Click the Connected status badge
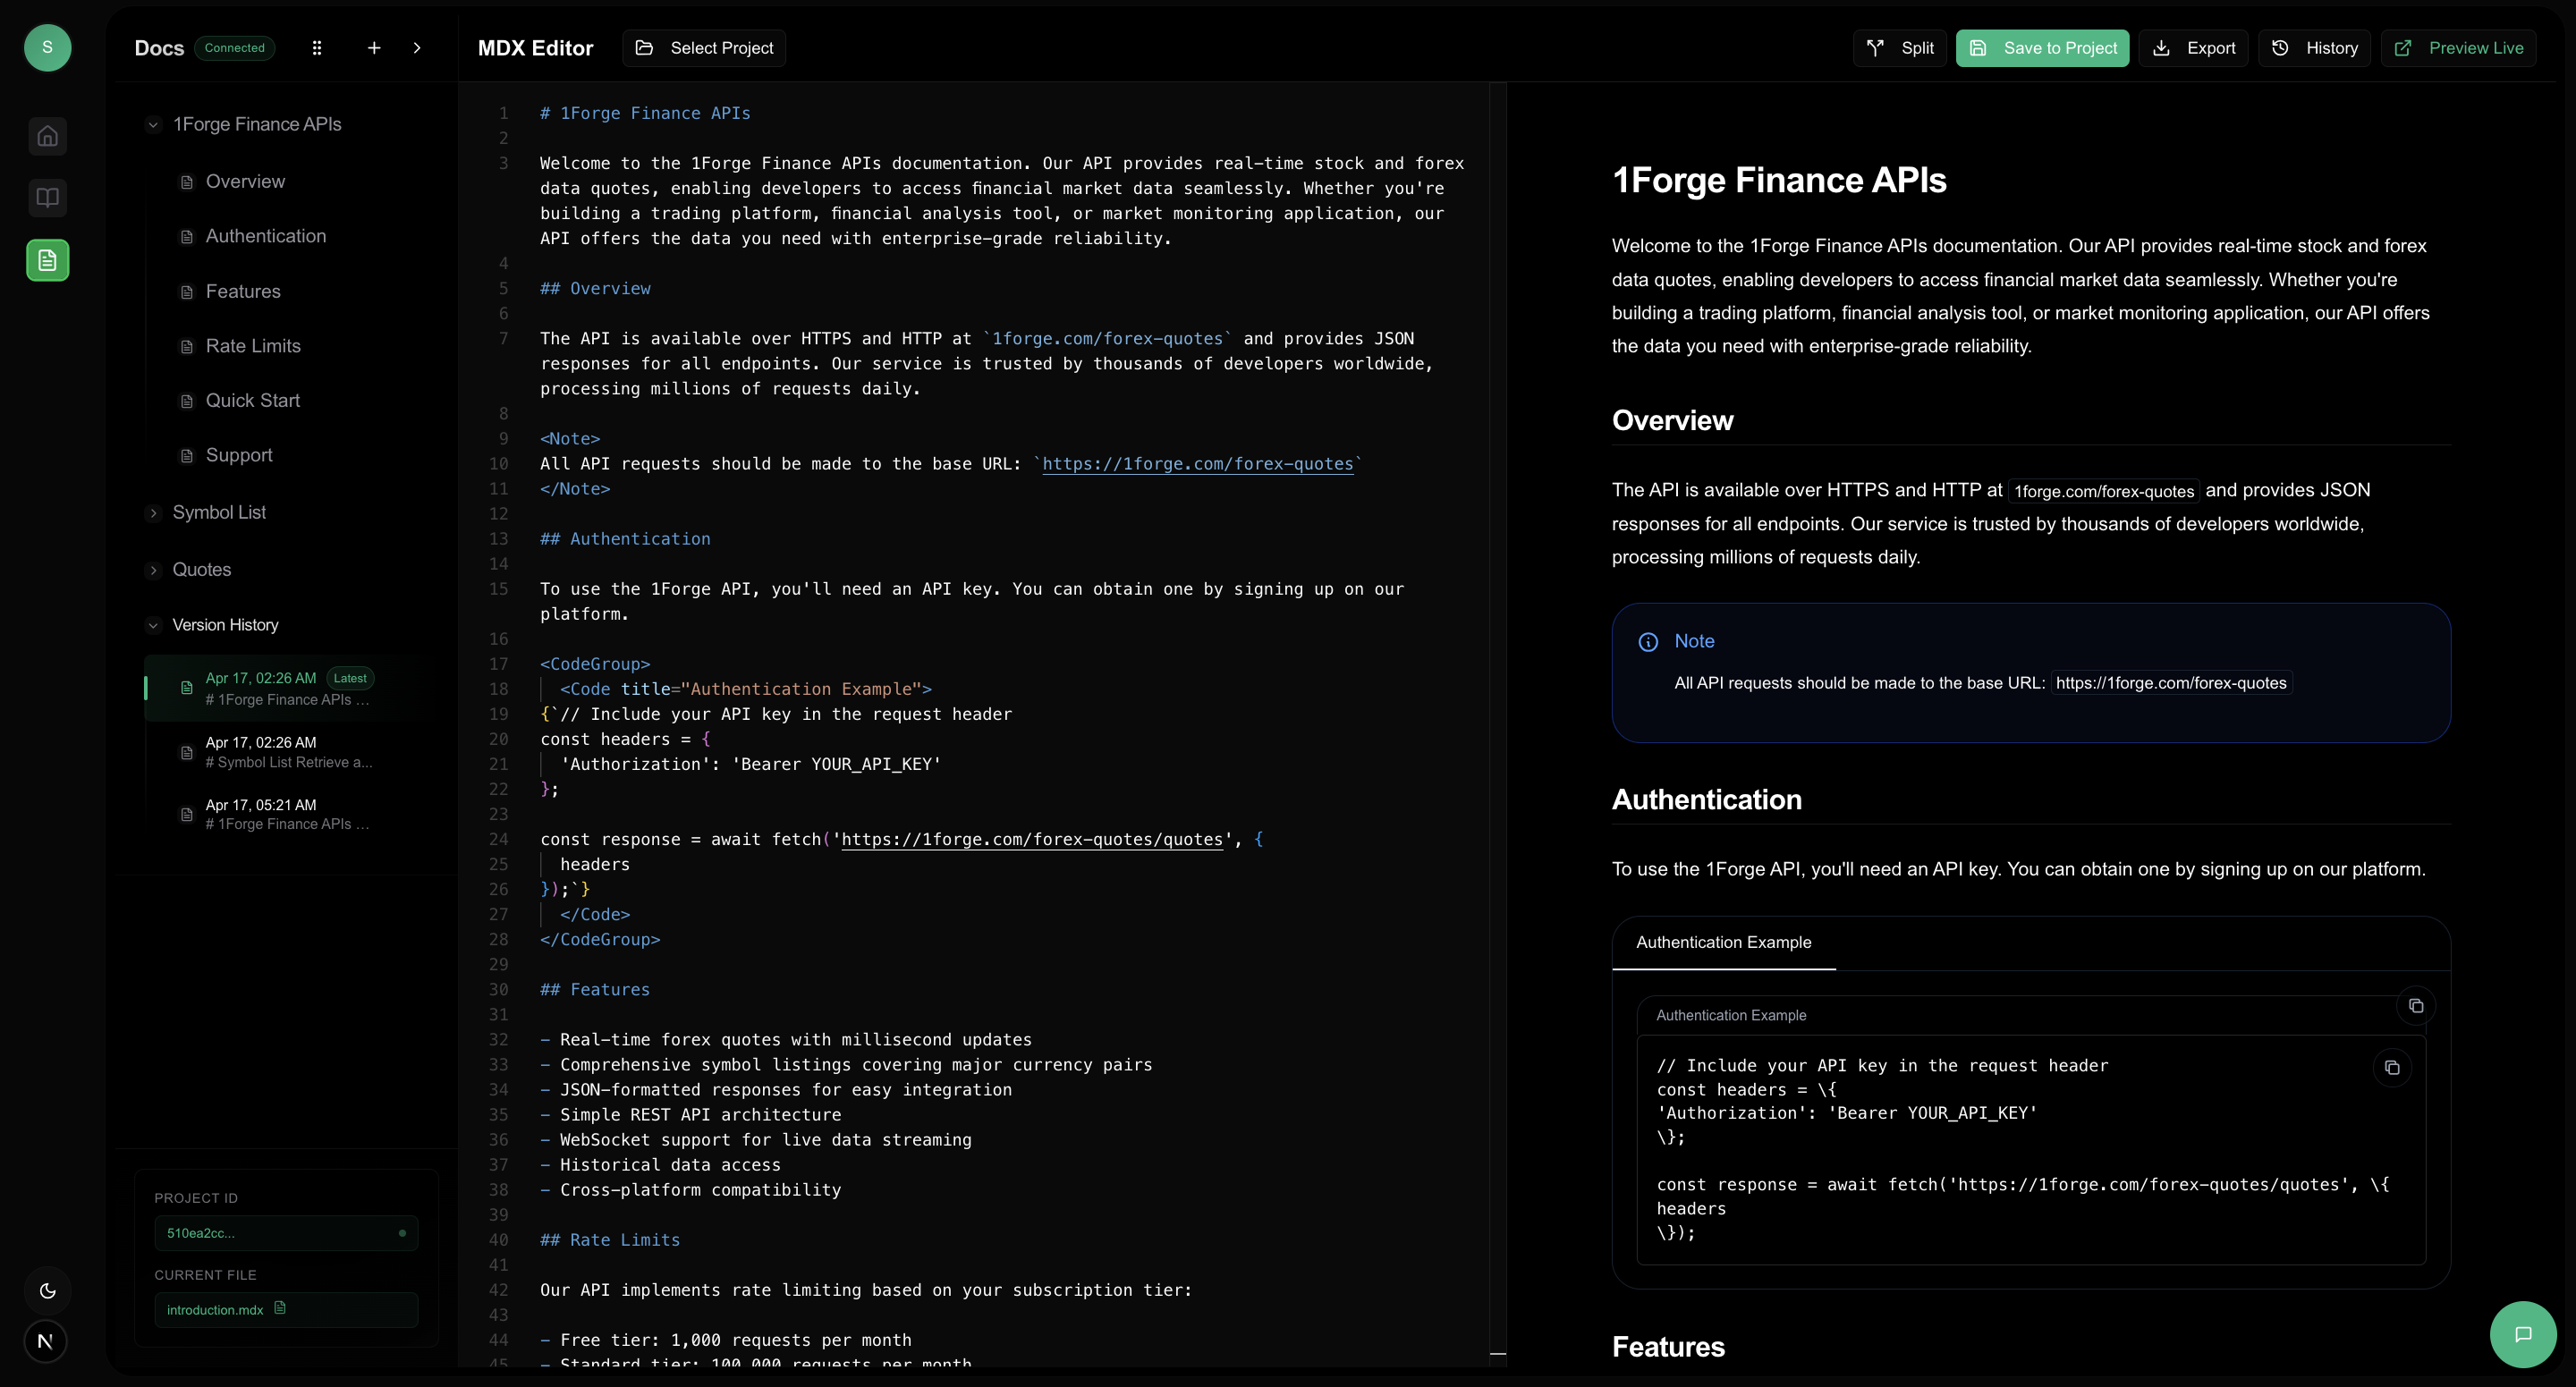2576x1387 pixels. (235, 48)
